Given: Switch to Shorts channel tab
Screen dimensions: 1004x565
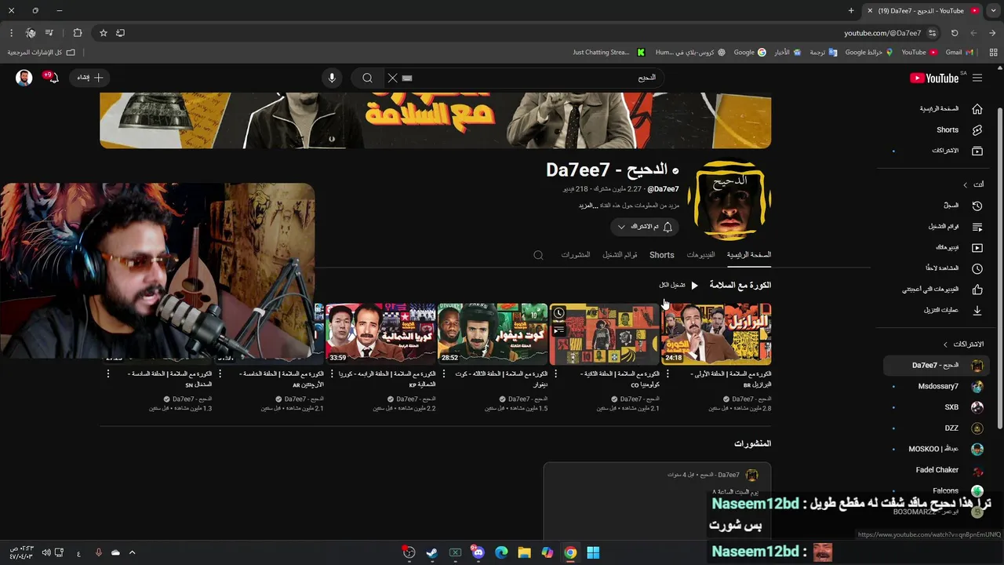Looking at the screenshot, I should point(662,255).
